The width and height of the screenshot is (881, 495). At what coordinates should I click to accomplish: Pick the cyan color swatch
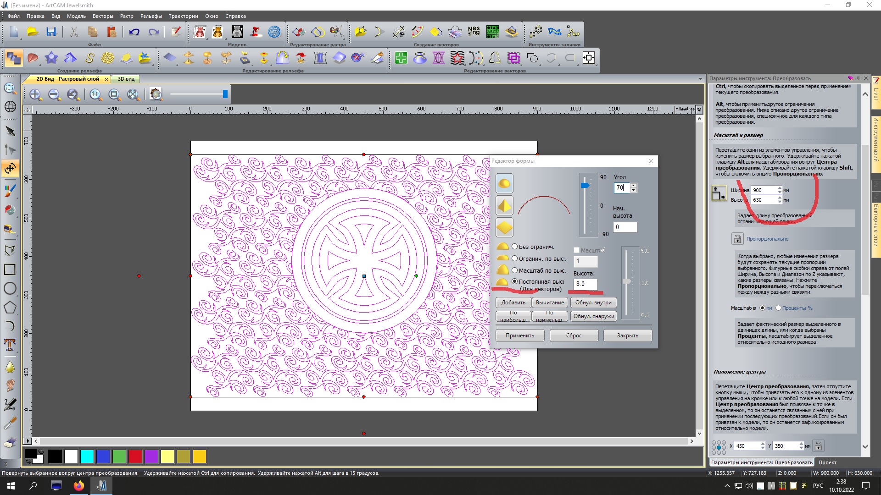(87, 456)
